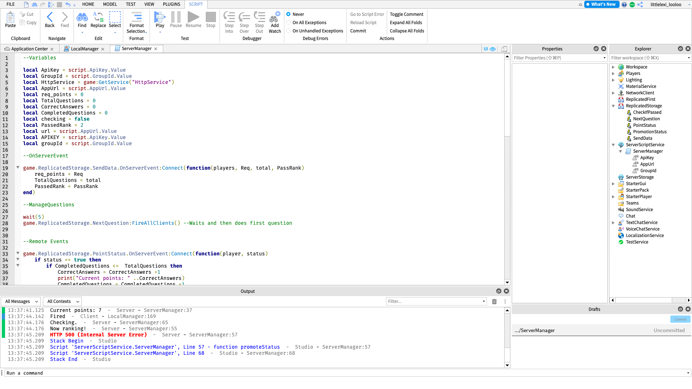
Task: Select On Unhandled Exceptions radio button
Action: (288, 31)
